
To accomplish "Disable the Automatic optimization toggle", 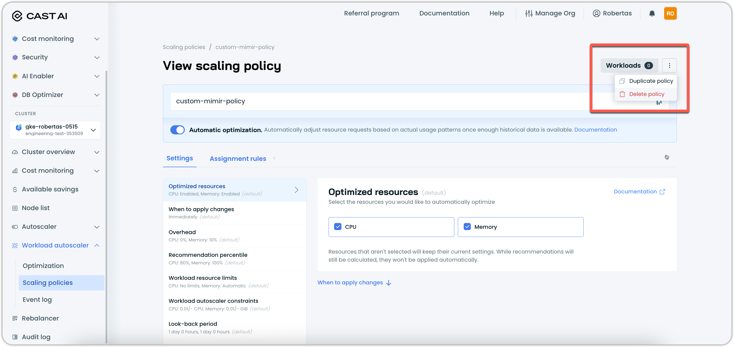I will (177, 130).
